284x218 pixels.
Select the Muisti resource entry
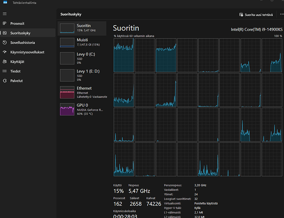click(x=82, y=42)
